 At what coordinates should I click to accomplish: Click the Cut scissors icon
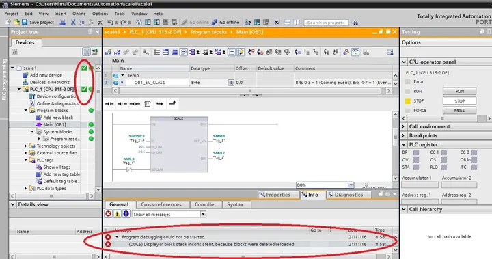pyautogui.click(x=73, y=23)
